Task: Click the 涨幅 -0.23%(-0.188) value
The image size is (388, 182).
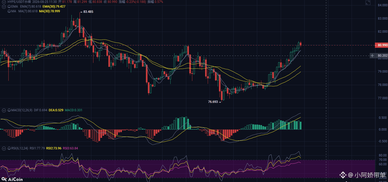Action: [136, 2]
